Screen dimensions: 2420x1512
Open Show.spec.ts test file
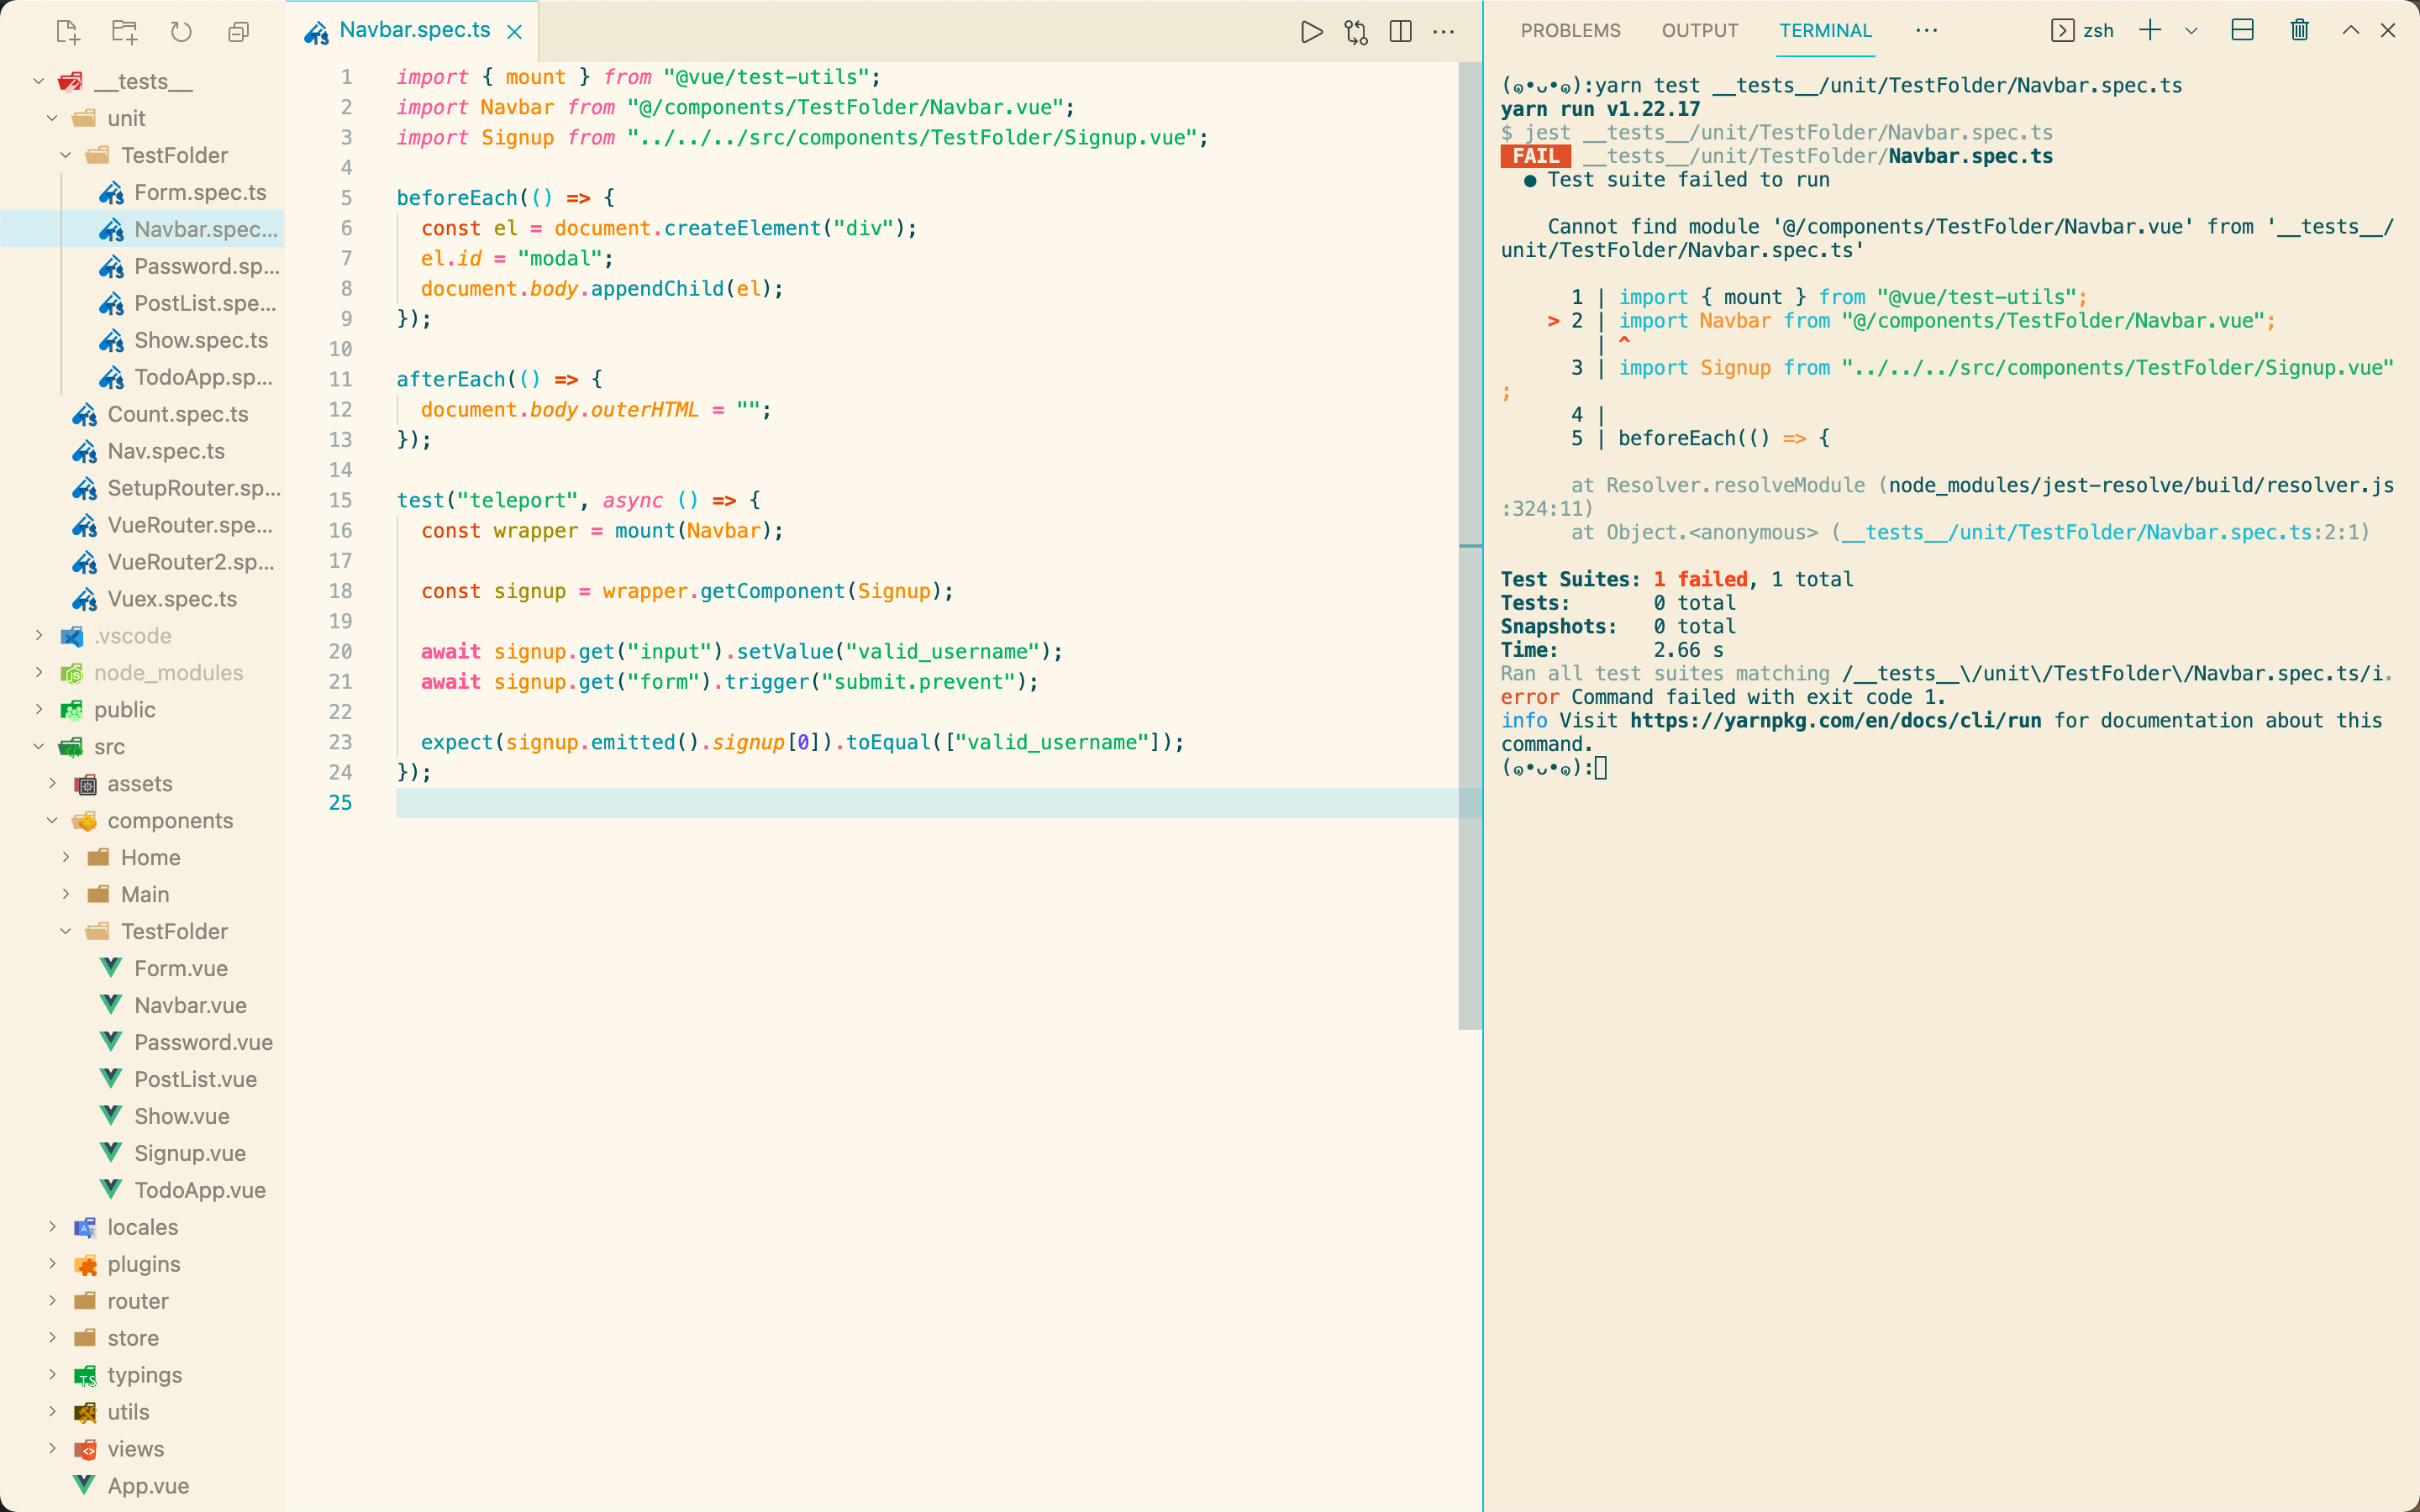[x=142, y=340]
